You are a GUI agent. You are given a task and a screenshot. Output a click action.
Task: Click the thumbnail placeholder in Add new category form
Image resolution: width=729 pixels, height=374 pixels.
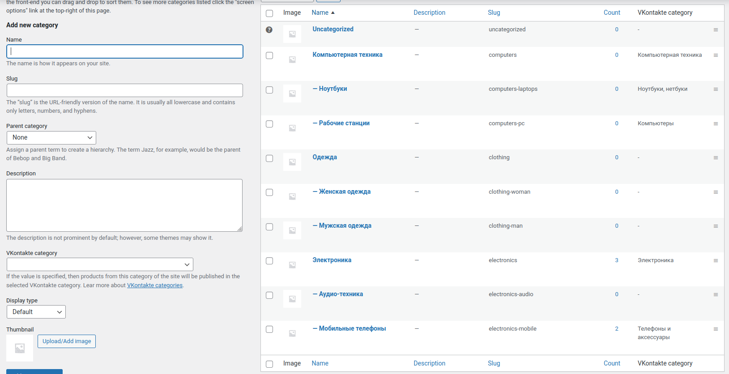[20, 348]
